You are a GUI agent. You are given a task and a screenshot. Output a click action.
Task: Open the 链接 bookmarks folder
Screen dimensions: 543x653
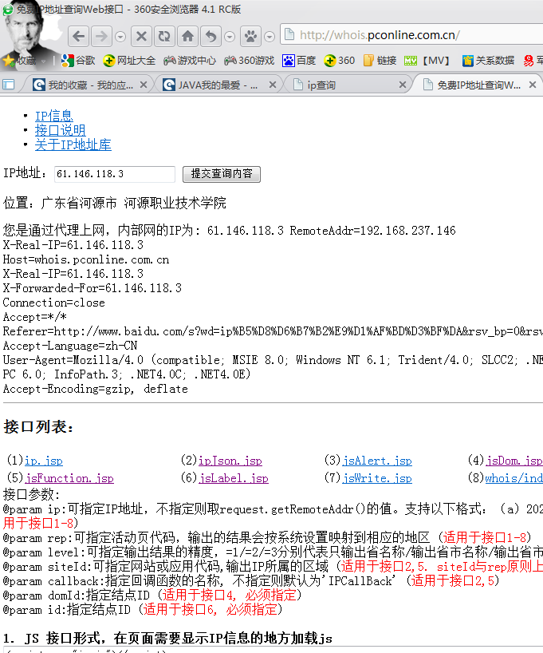380,61
